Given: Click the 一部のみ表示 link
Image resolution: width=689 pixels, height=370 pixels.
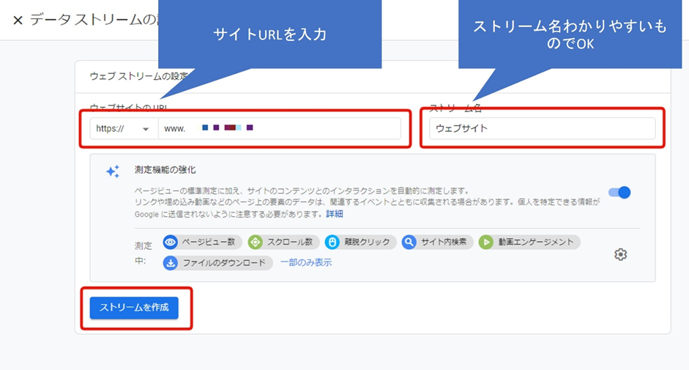Looking at the screenshot, I should coord(306,262).
